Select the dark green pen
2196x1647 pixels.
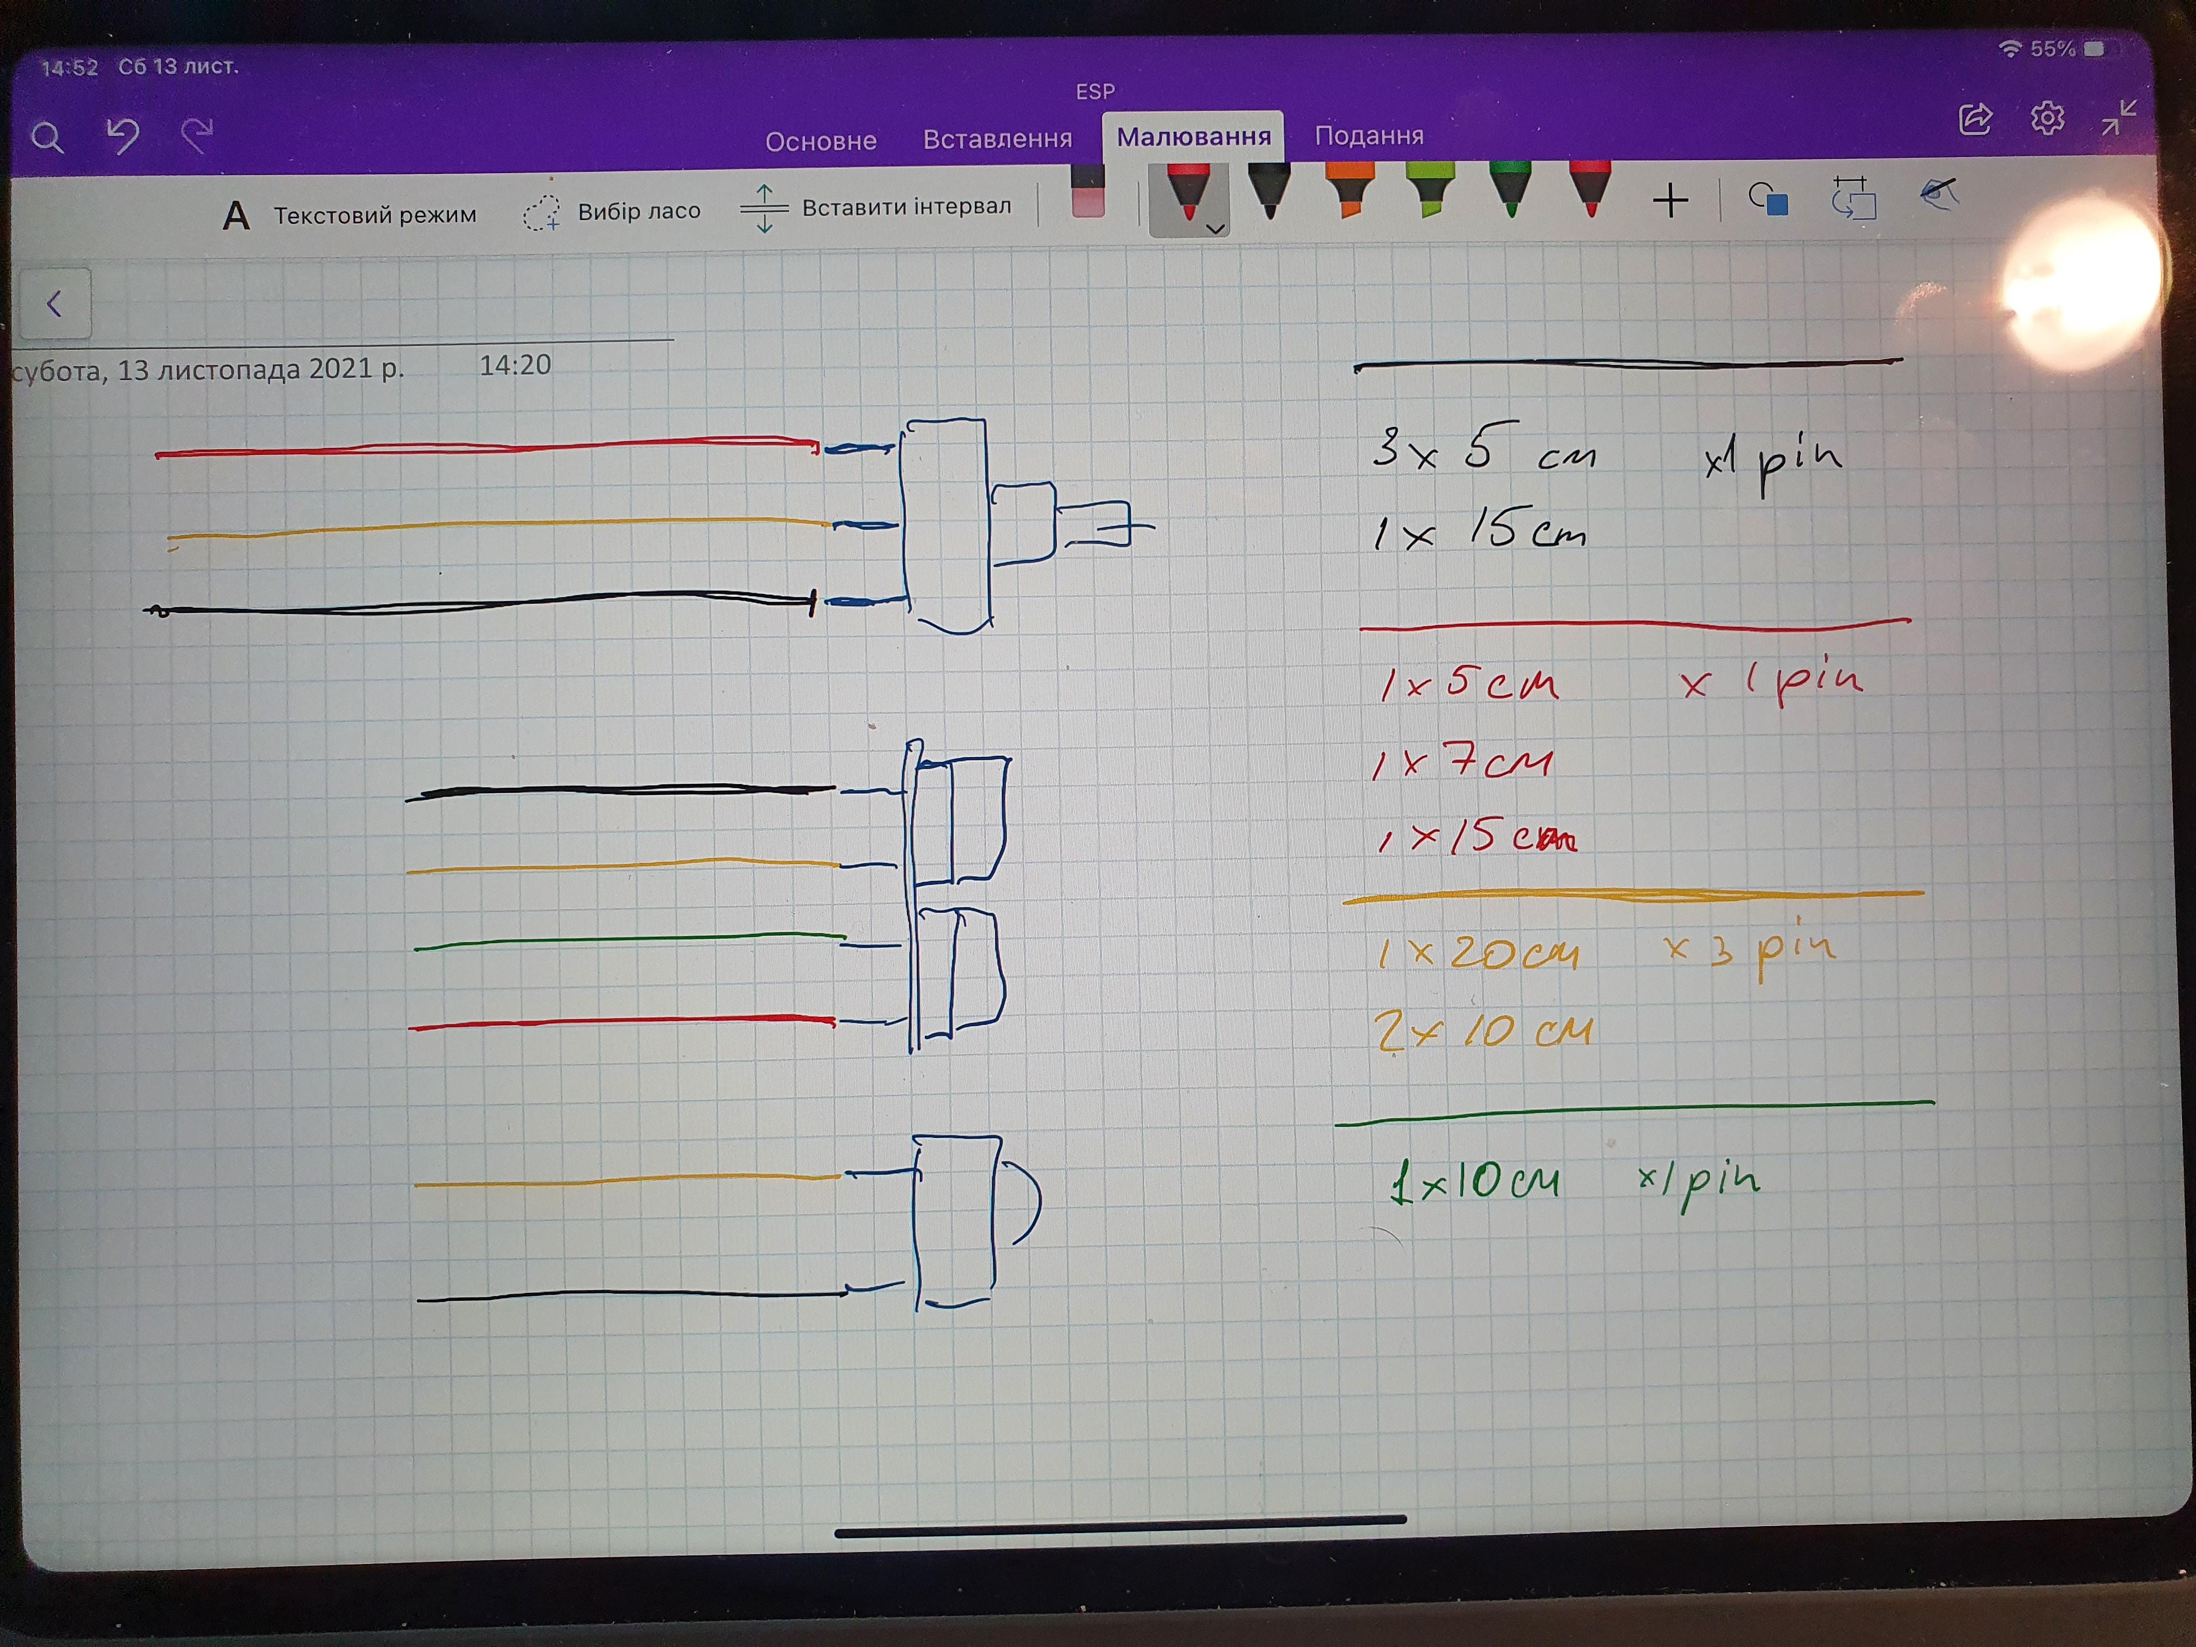pos(1510,191)
